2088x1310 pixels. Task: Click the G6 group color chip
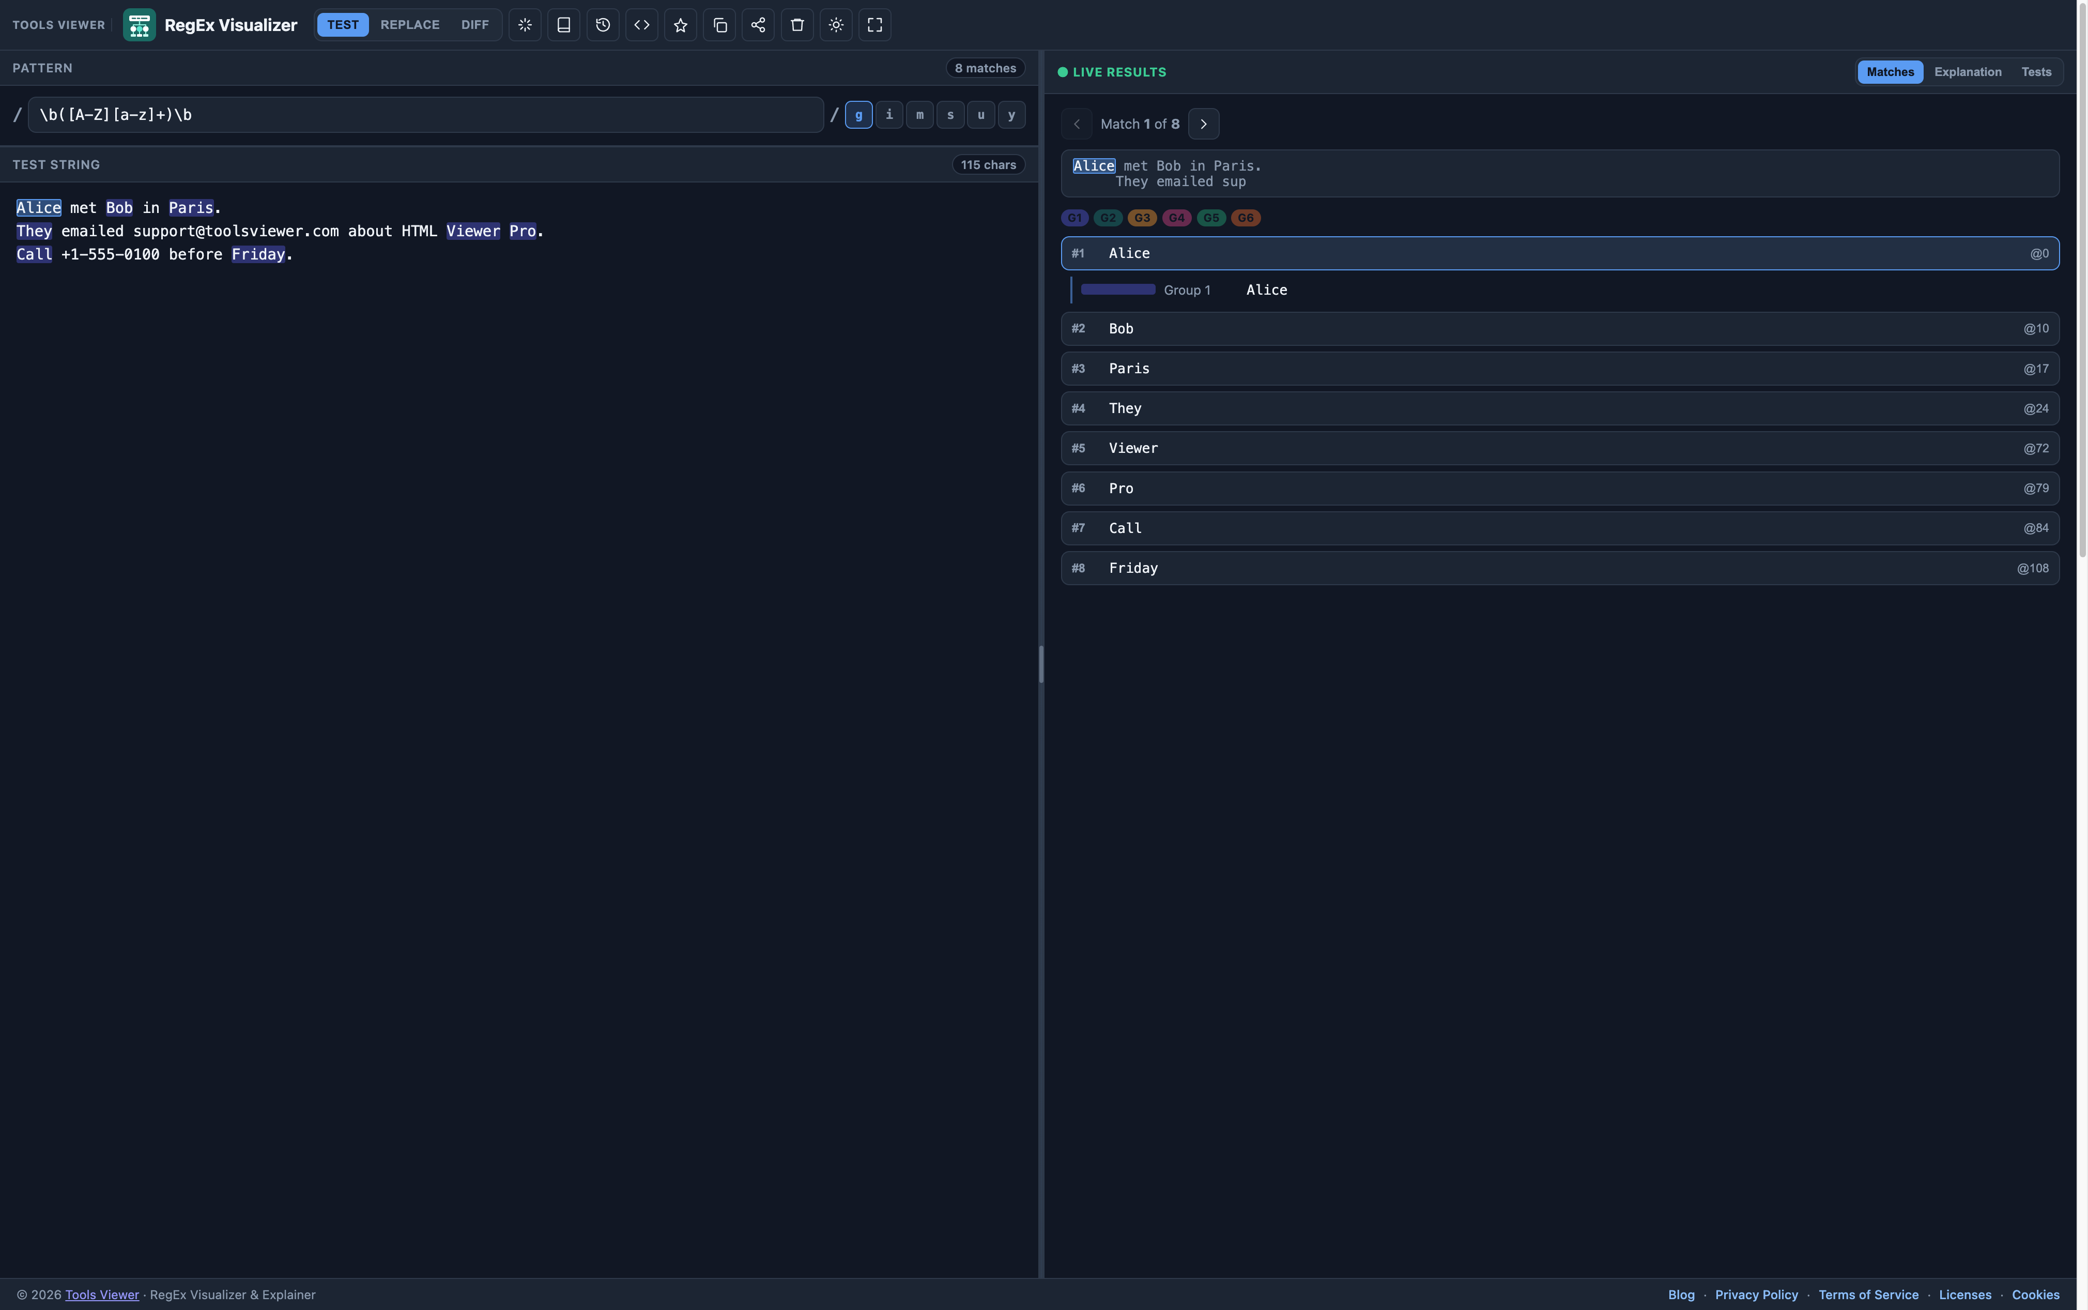pyautogui.click(x=1246, y=218)
